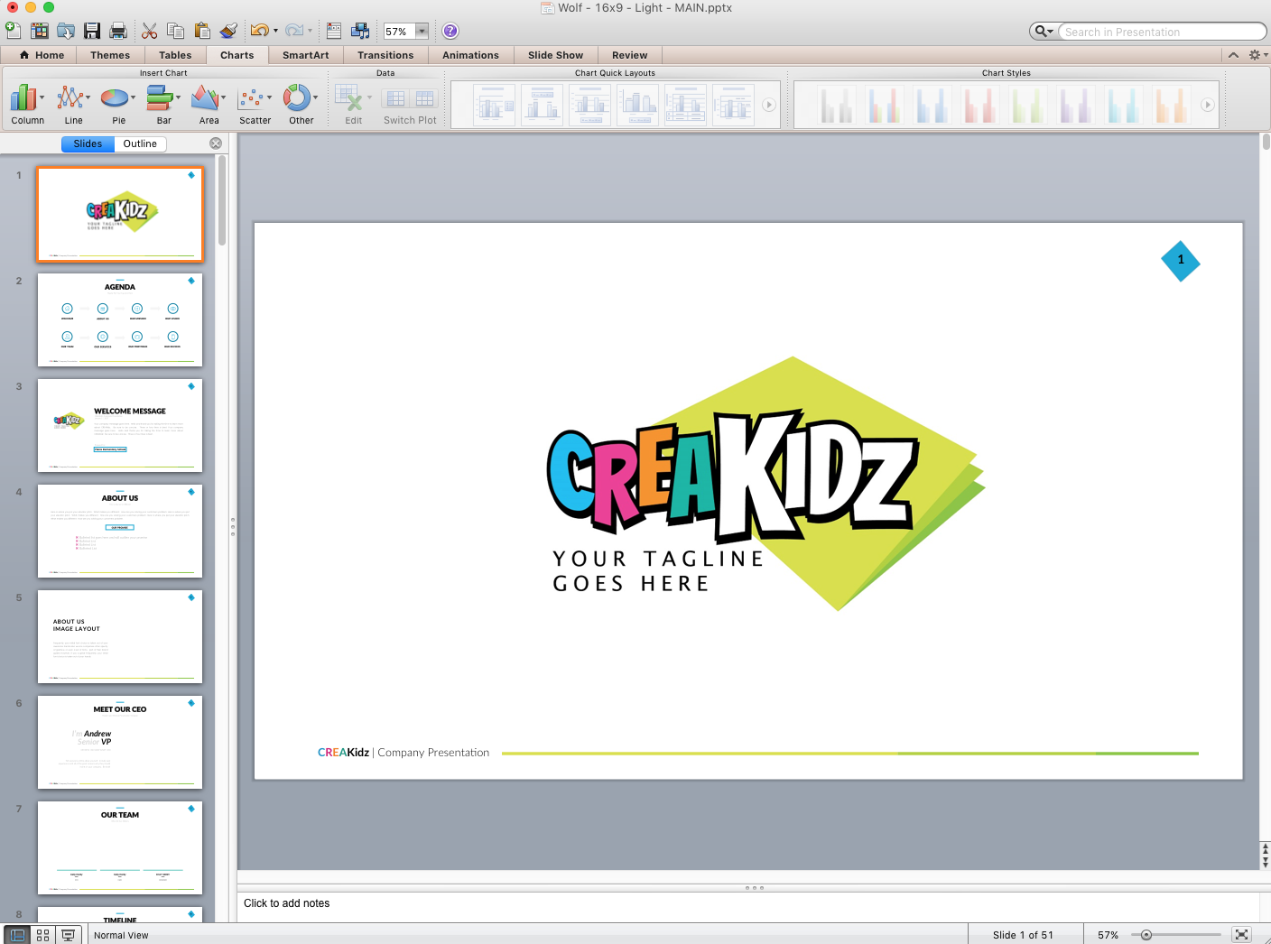Open the Tables ribbon tab
Viewport: 1271px width, 944px height.
[175, 55]
